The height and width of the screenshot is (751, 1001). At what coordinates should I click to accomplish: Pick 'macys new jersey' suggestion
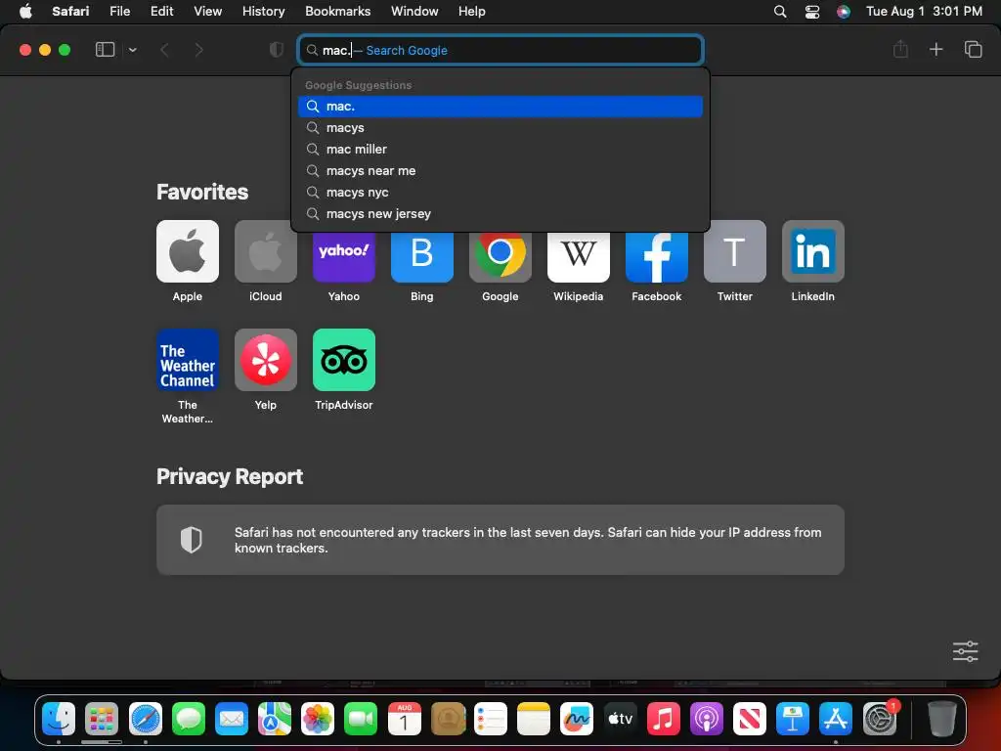coord(500,214)
